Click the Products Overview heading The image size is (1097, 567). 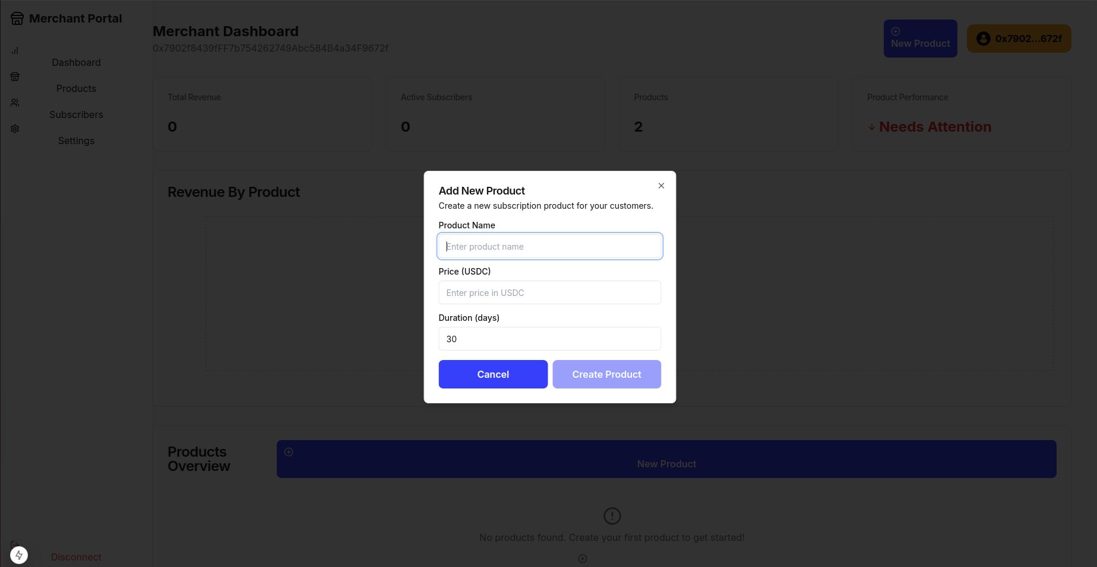(x=198, y=459)
